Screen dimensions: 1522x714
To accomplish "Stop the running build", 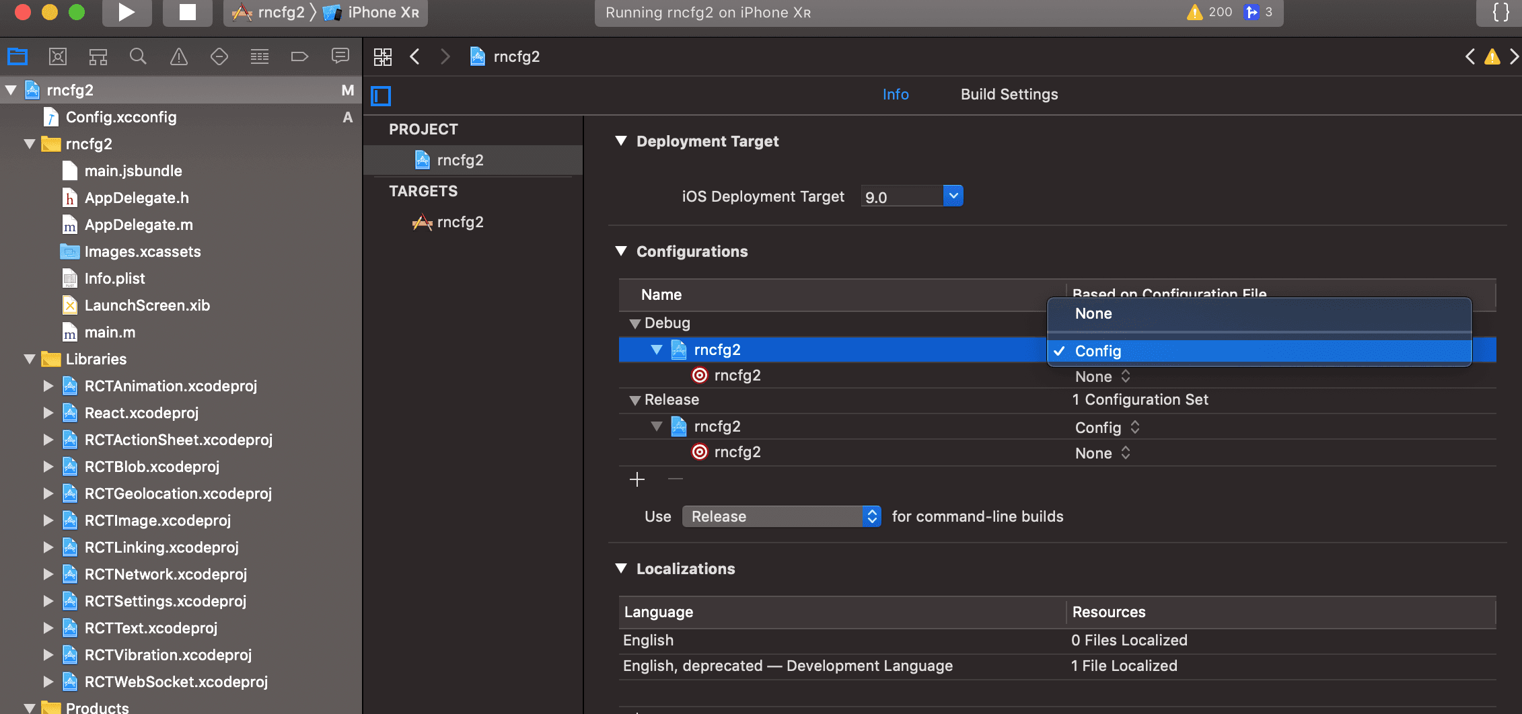I will click(187, 12).
